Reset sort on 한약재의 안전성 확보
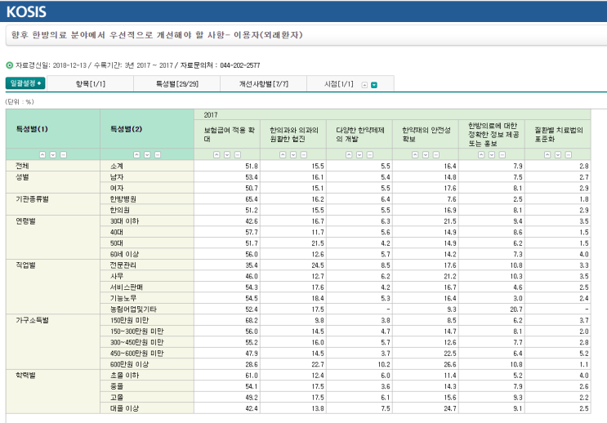This screenshot has width=607, height=423. pos(436,155)
